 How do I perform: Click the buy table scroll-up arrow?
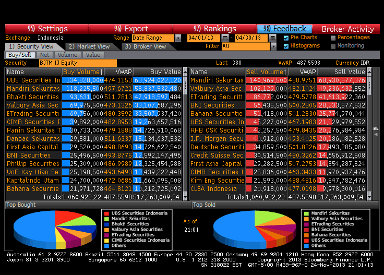[185, 71]
